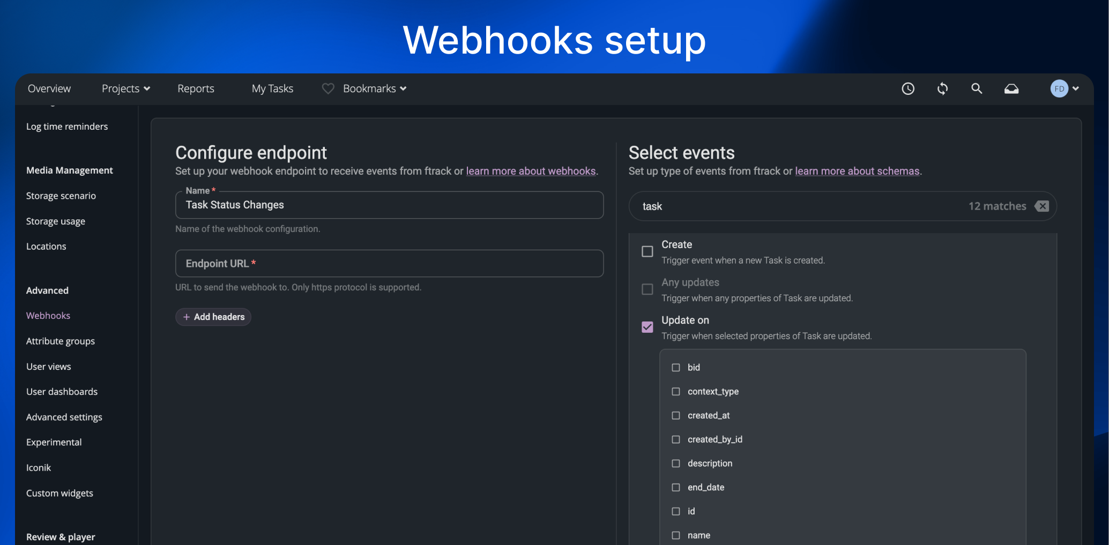Follow learn more about schemas link
The image size is (1109, 545).
(x=857, y=171)
